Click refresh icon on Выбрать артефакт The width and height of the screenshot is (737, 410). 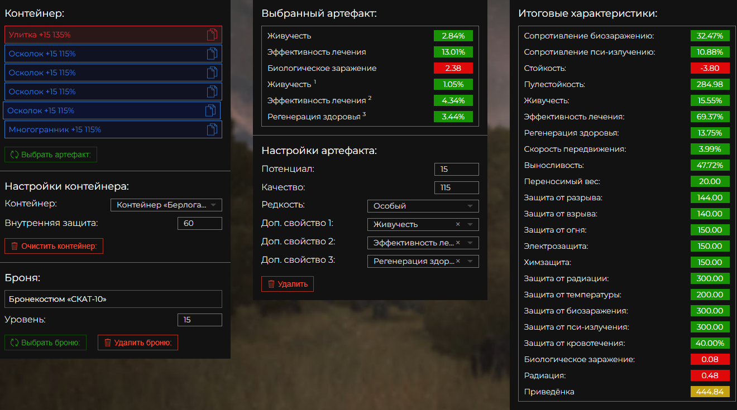point(15,155)
